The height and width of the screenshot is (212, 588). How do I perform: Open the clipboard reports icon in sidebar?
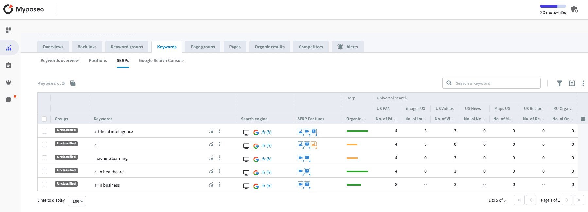click(x=9, y=65)
